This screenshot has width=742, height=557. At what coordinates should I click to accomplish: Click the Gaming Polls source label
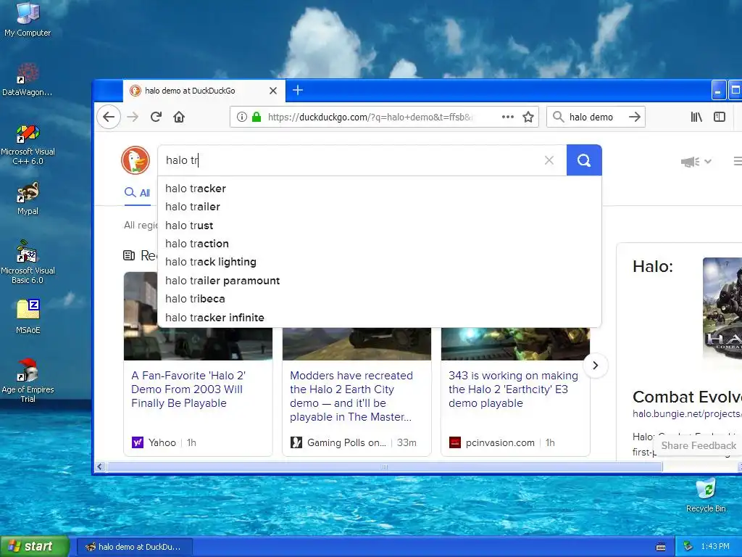pos(346,443)
